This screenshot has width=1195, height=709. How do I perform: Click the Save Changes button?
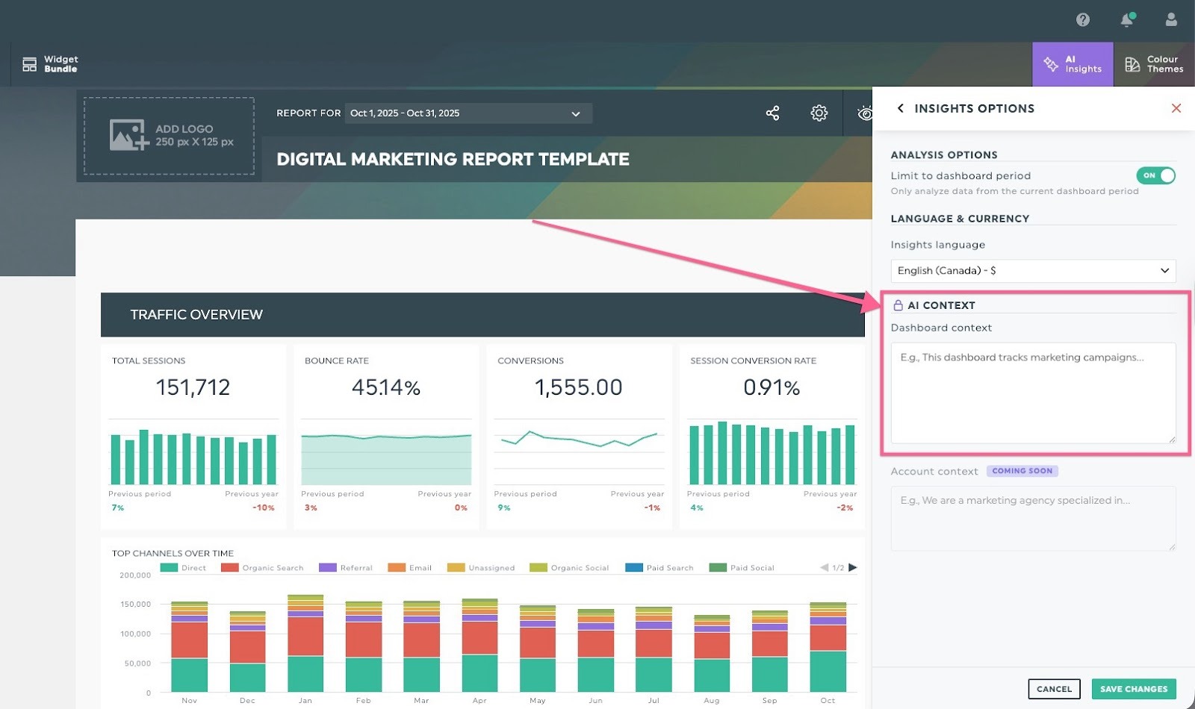pos(1133,689)
